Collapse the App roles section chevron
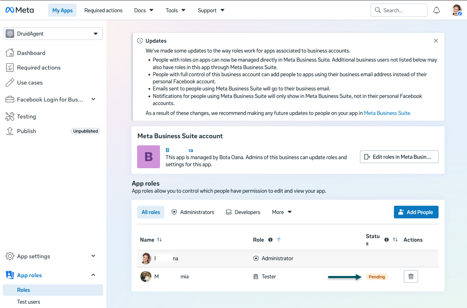The height and width of the screenshot is (308, 467). (93, 275)
